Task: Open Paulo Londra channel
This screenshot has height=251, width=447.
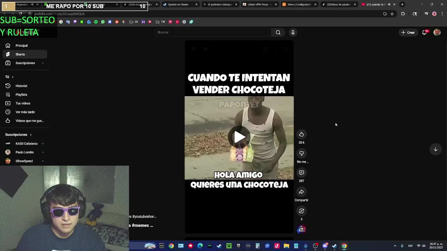Action: [x=24, y=152]
